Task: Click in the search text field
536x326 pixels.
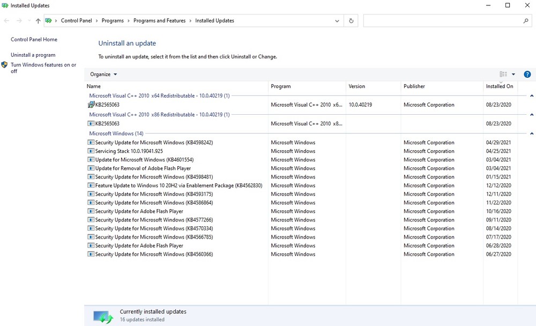Action: [442, 21]
